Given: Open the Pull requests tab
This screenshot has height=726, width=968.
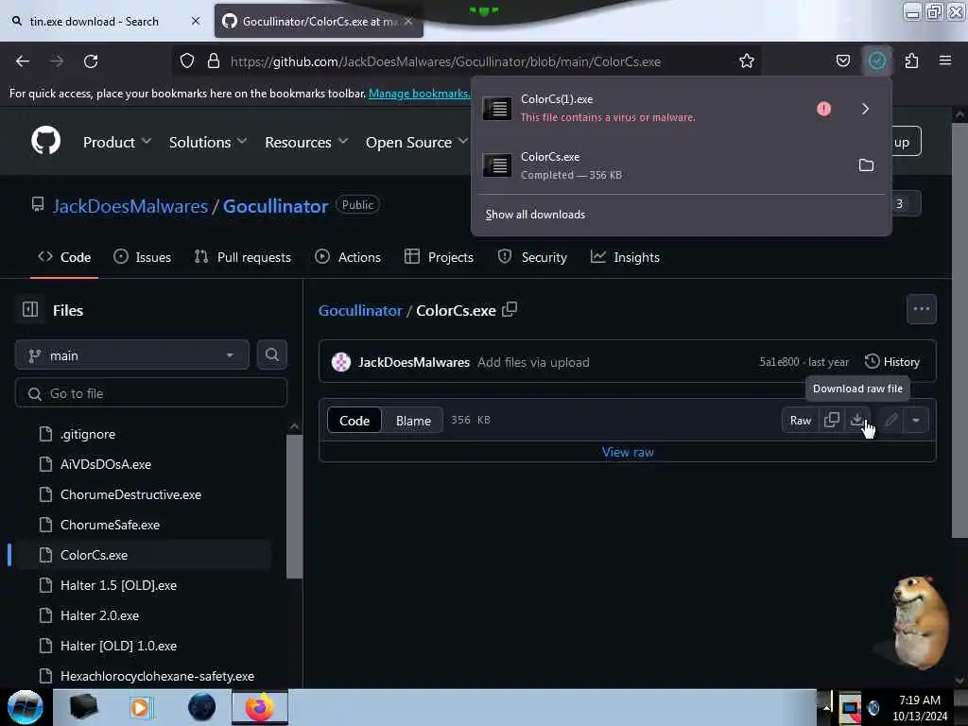Looking at the screenshot, I should 243,257.
